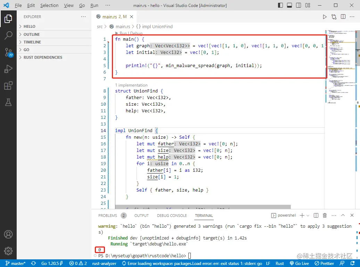Viewport: 360px width, 267px height.
Task: Expand the OUTLINE section
Action: [54, 34]
